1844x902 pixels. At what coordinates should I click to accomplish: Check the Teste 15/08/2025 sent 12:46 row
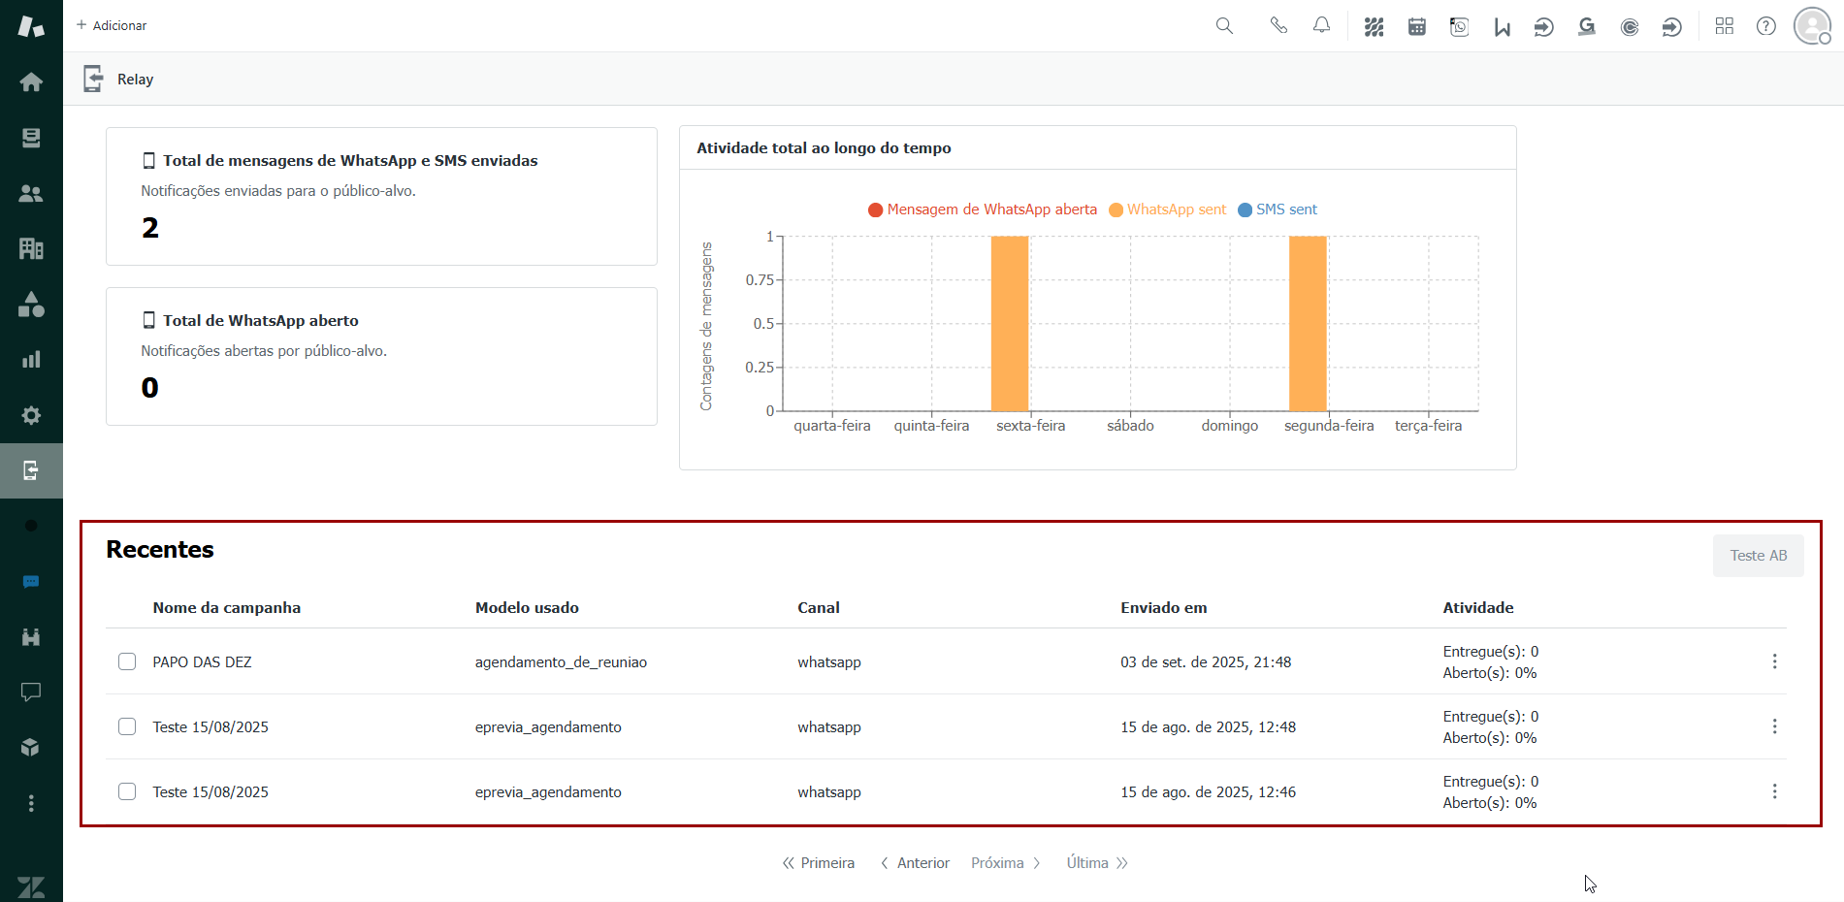pyautogui.click(x=127, y=791)
